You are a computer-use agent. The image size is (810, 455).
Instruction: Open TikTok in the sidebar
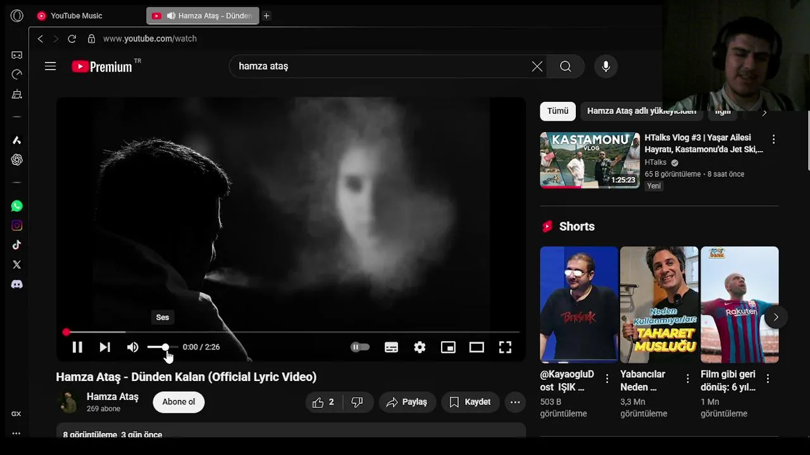(x=17, y=245)
